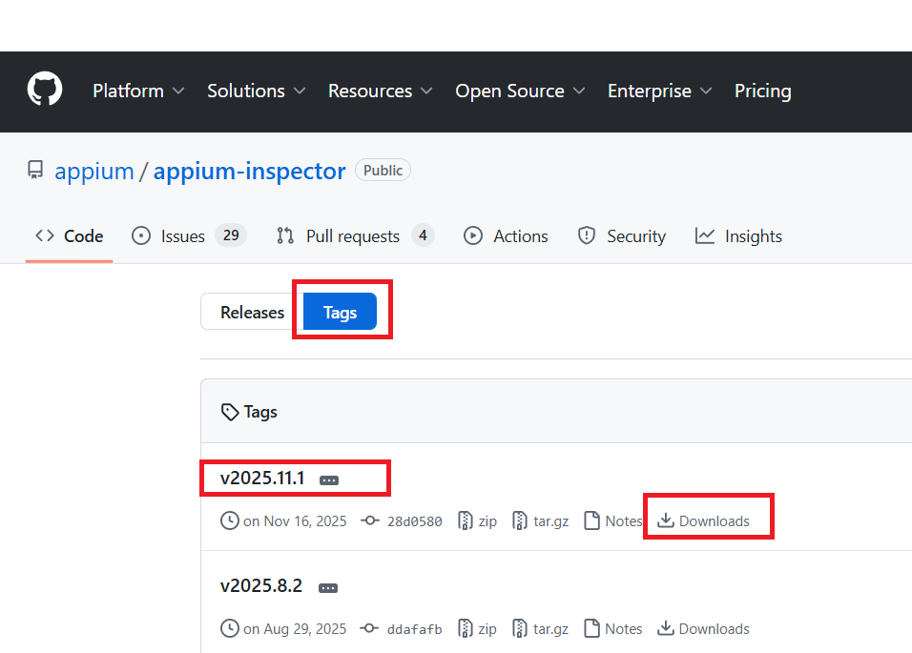Click tar.gz archive icon for v2025.11.1
The width and height of the screenshot is (912, 653).
pyautogui.click(x=520, y=520)
